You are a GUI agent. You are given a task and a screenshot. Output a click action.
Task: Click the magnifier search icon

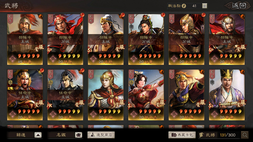pyautogui.click(x=245, y=135)
